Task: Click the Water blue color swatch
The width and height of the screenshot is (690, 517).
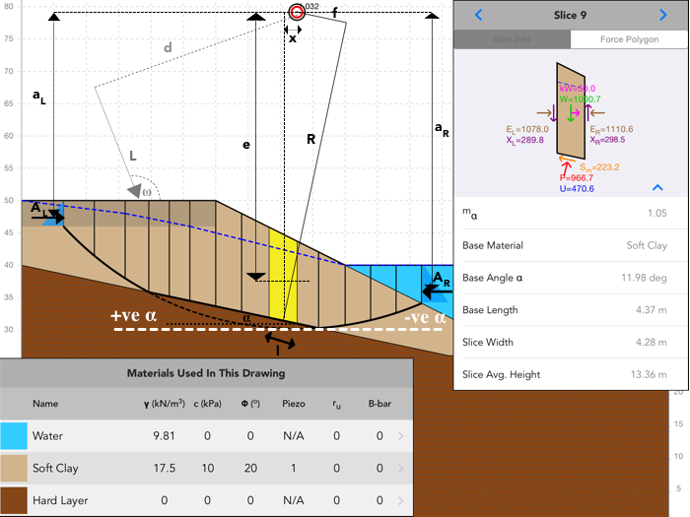Action: coord(14,435)
